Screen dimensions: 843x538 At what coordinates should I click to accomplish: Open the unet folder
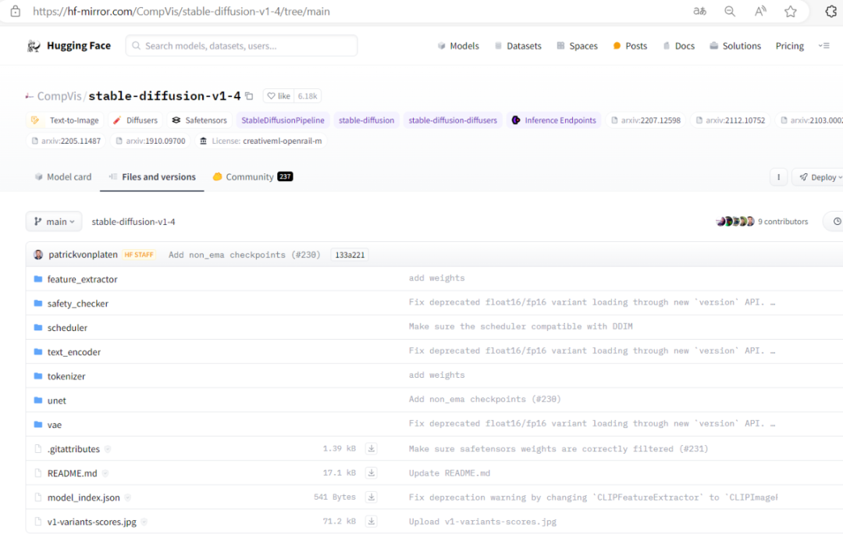(x=56, y=401)
